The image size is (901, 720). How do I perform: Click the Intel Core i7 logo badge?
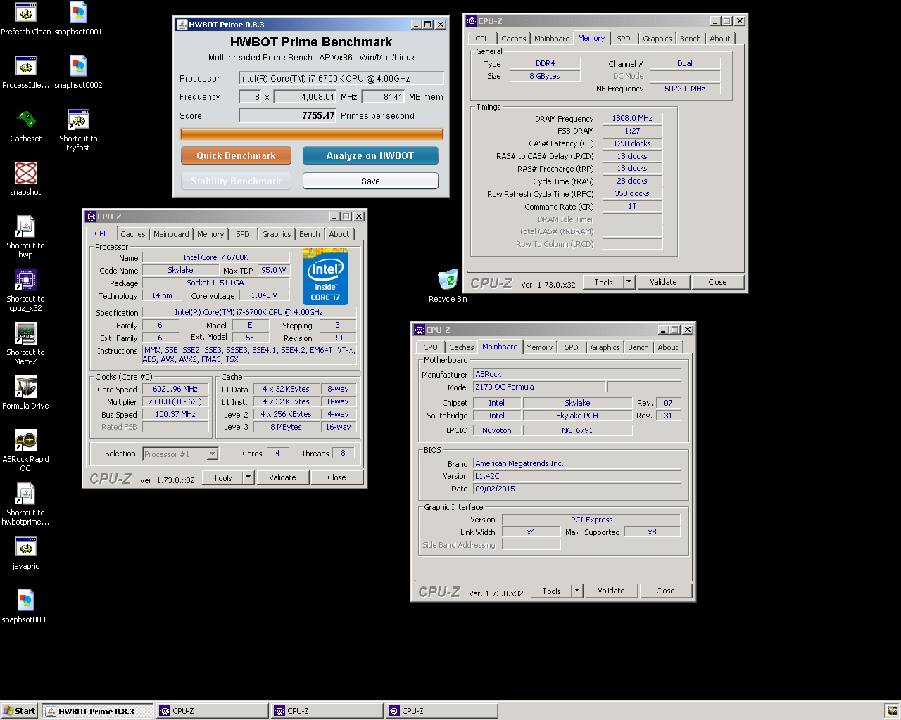click(325, 276)
